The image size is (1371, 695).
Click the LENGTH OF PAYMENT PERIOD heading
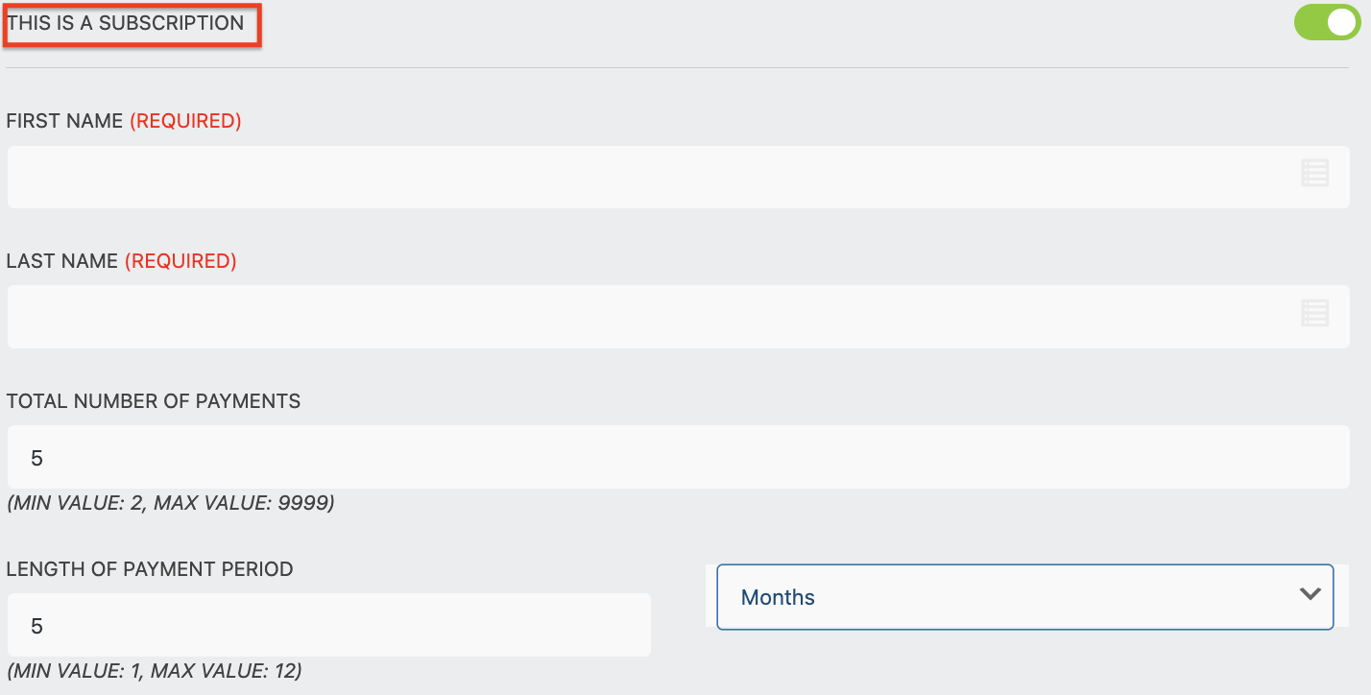point(149,568)
